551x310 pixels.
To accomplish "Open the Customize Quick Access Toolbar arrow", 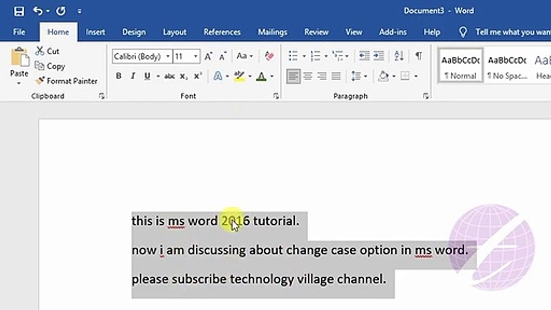I will pyautogui.click(x=80, y=11).
